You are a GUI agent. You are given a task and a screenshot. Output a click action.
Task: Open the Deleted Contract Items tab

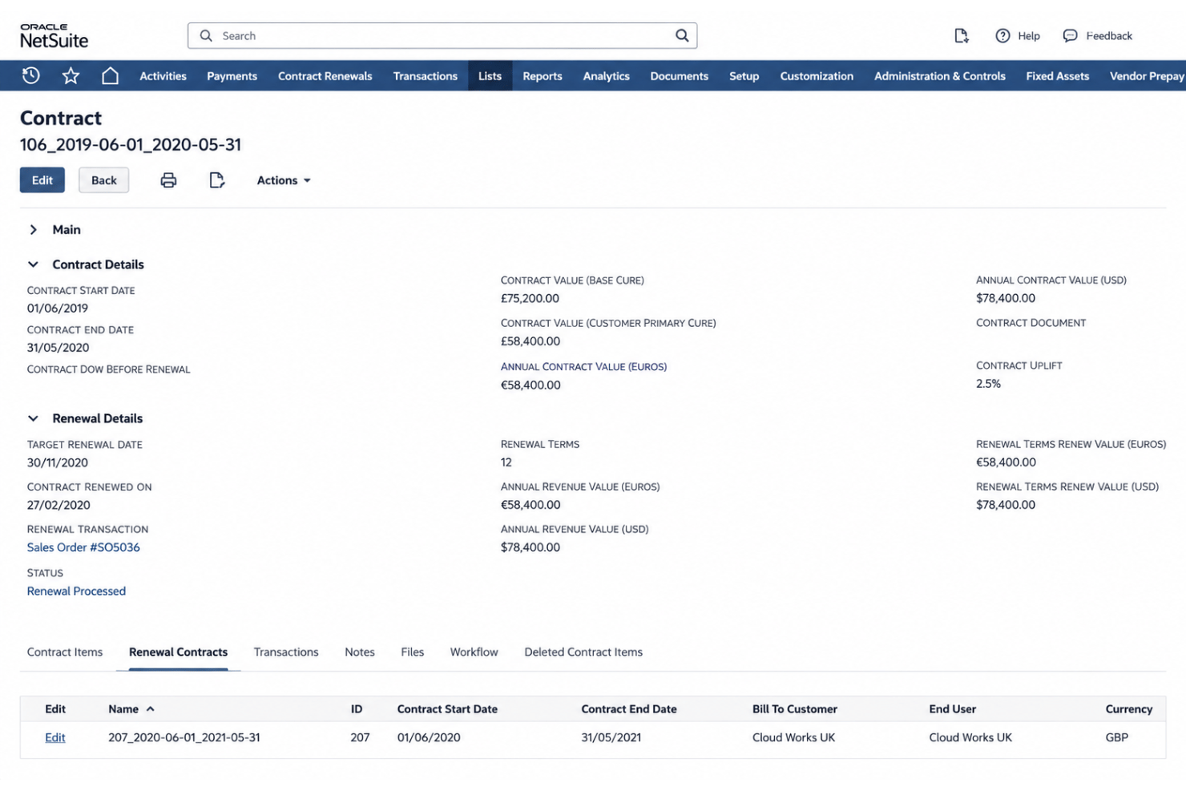[x=583, y=652]
